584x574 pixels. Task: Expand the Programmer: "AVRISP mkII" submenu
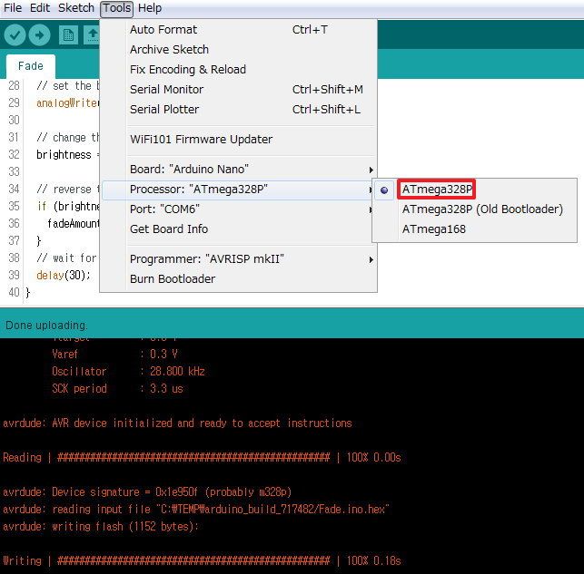238,259
